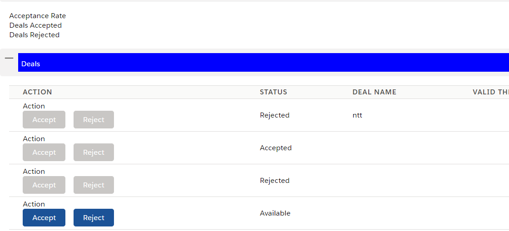Click the Acceptance Rate label
The image size is (509, 231).
tap(38, 16)
